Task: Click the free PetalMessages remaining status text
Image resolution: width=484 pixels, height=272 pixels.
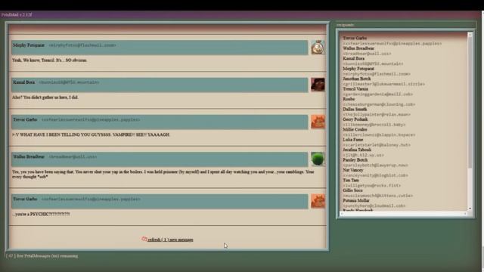Action: (42, 256)
